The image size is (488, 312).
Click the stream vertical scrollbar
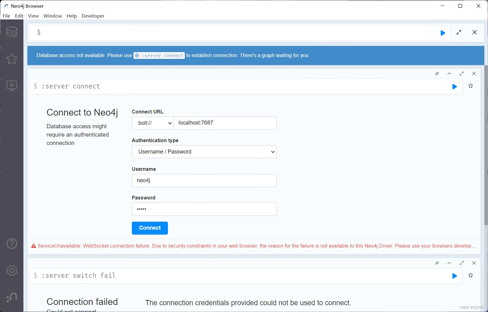click(x=486, y=145)
